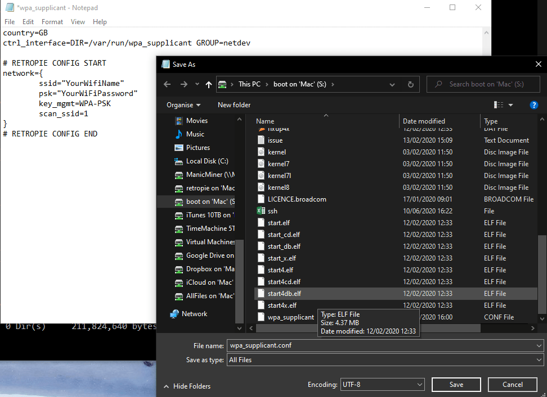
Task: Click the Cancel button
Action: pos(512,385)
